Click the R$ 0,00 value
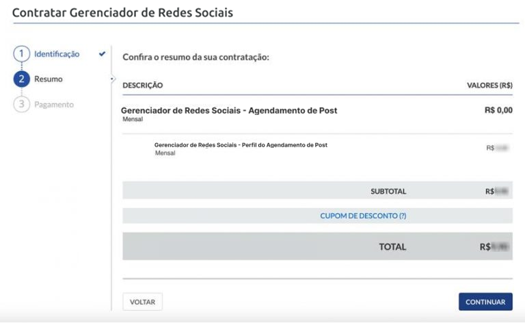The width and height of the screenshot is (525, 323). point(498,110)
